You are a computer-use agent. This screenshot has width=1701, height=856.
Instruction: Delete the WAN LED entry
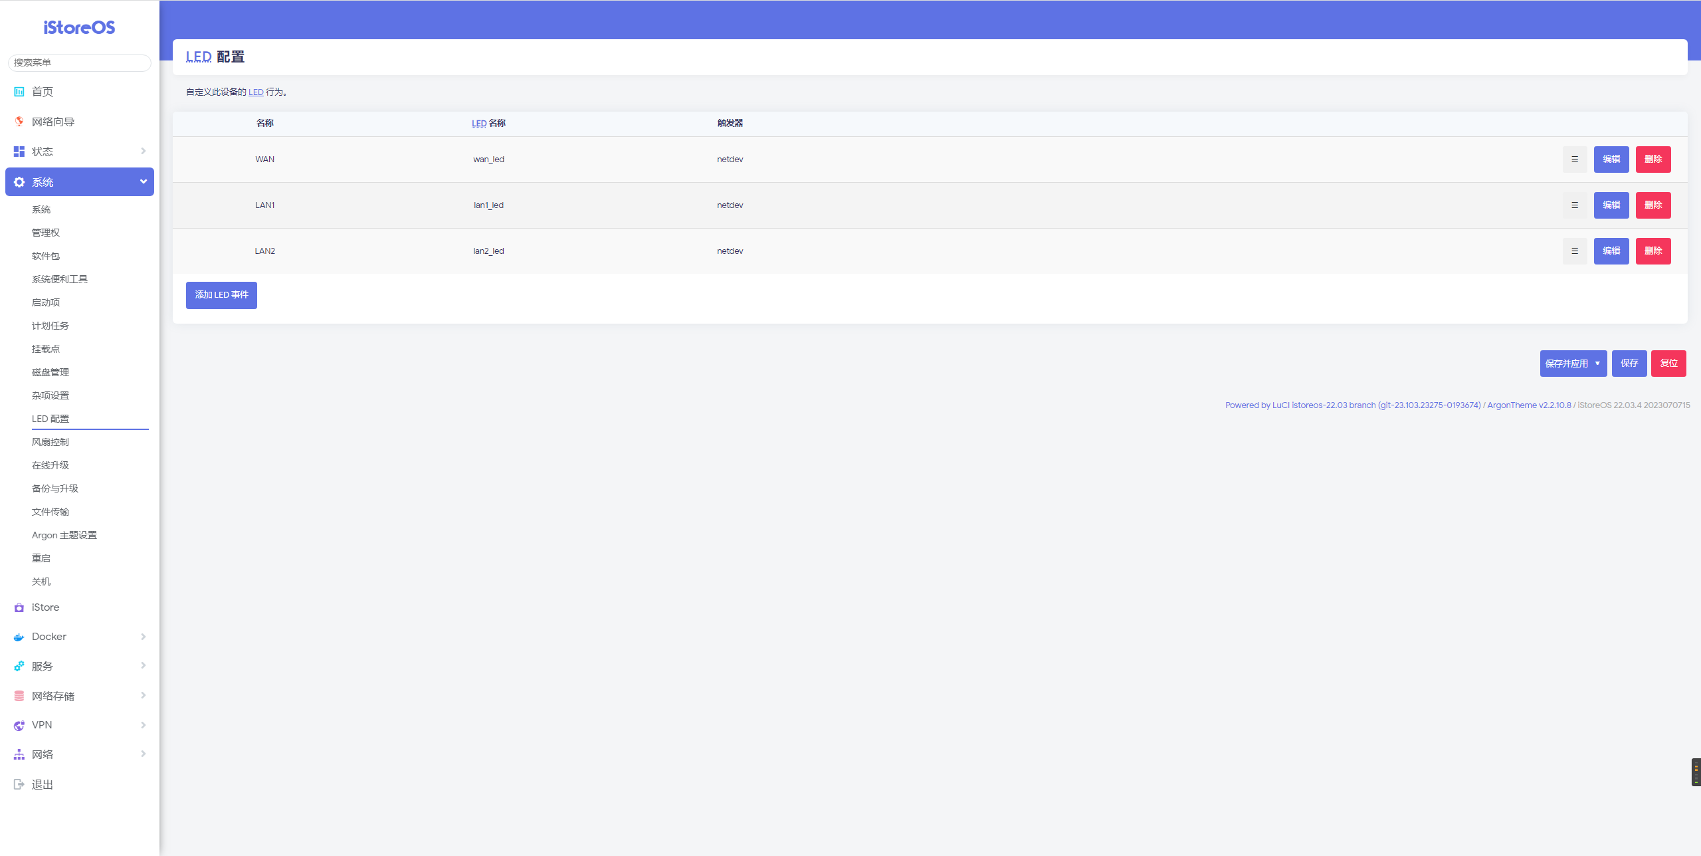pos(1652,160)
